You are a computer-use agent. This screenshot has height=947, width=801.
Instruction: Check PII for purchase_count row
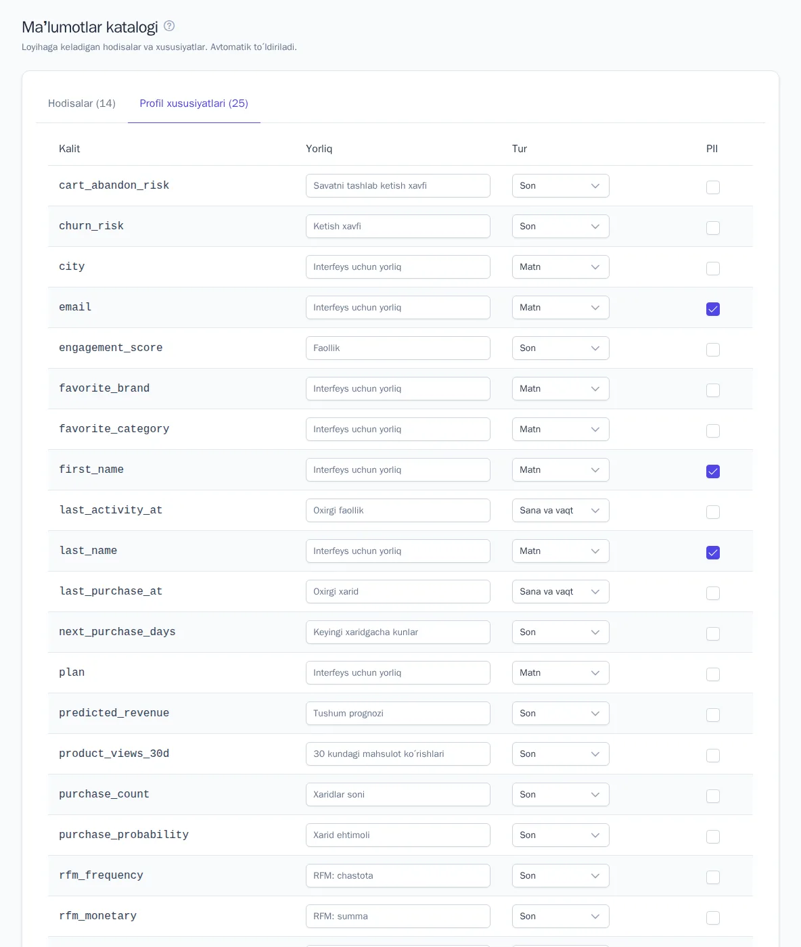coord(713,796)
